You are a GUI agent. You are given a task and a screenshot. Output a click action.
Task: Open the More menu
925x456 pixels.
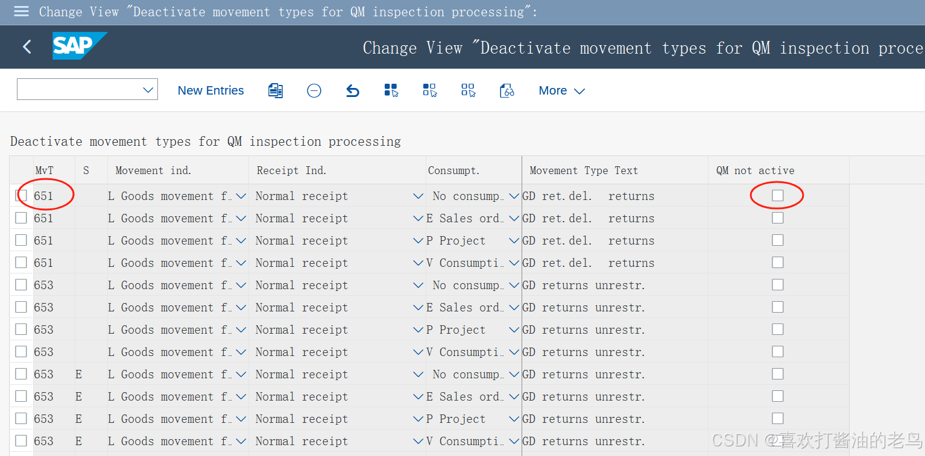pyautogui.click(x=561, y=90)
